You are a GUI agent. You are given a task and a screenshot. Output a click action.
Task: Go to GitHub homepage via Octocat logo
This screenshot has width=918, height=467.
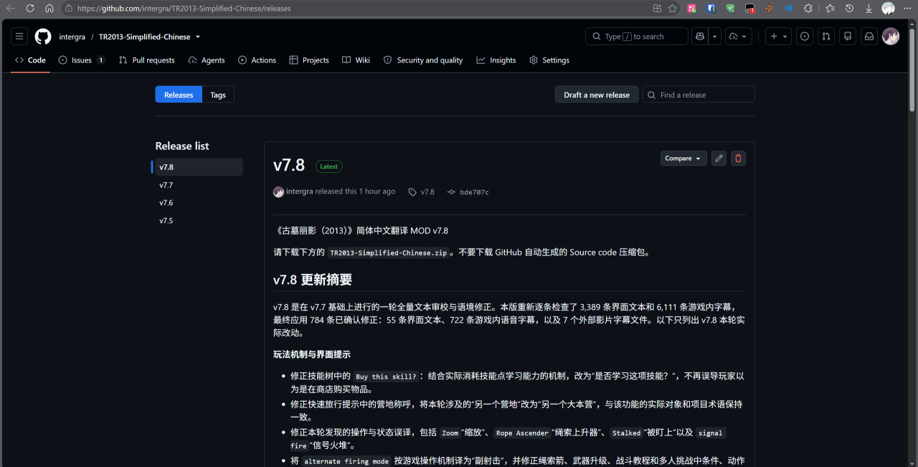click(x=43, y=37)
